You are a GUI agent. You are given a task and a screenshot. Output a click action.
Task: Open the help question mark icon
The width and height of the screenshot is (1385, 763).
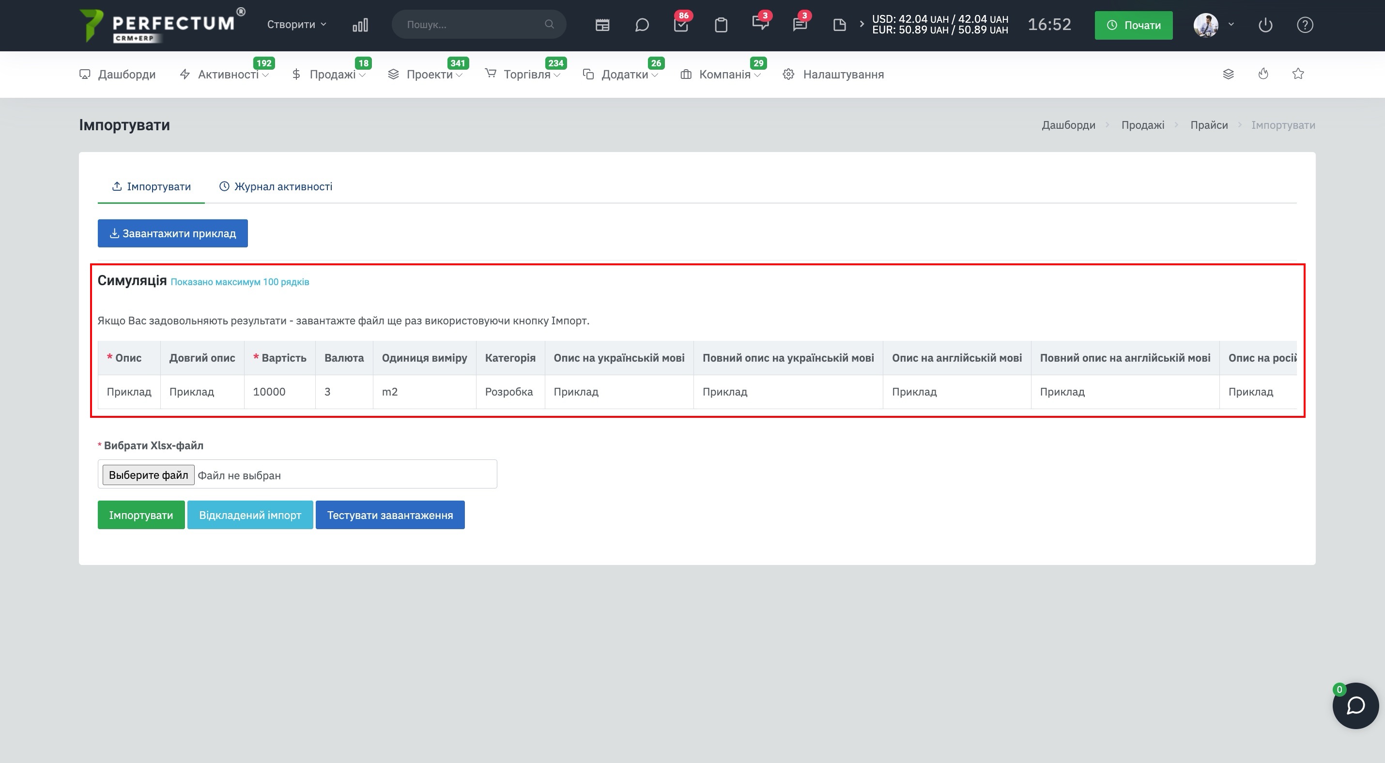tap(1305, 25)
